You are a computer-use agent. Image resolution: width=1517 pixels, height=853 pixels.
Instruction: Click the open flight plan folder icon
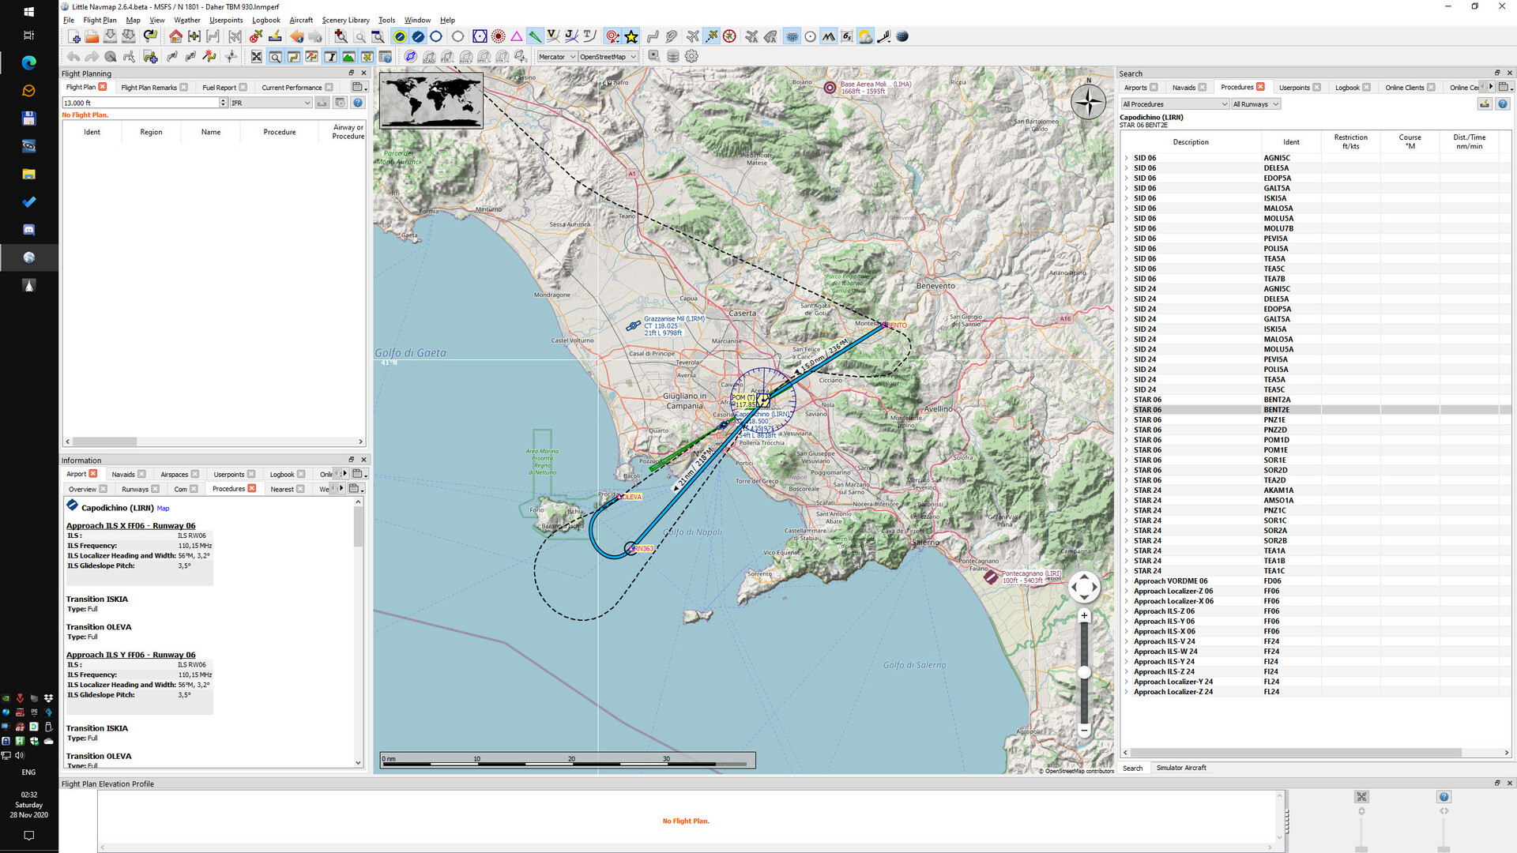[x=92, y=36]
